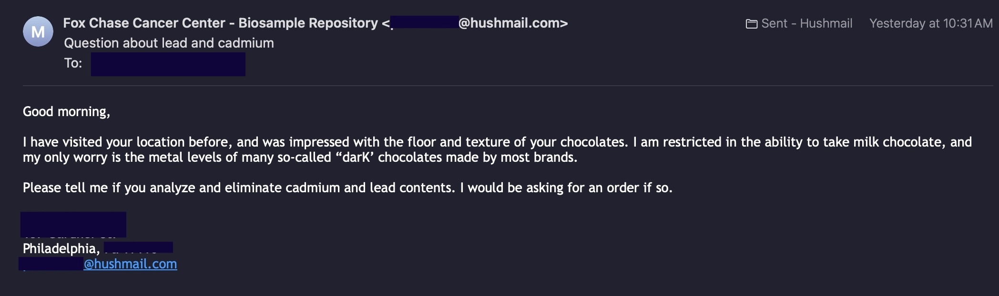Click the "To:" field label
Viewport: 999px width, 296px height.
(73, 63)
